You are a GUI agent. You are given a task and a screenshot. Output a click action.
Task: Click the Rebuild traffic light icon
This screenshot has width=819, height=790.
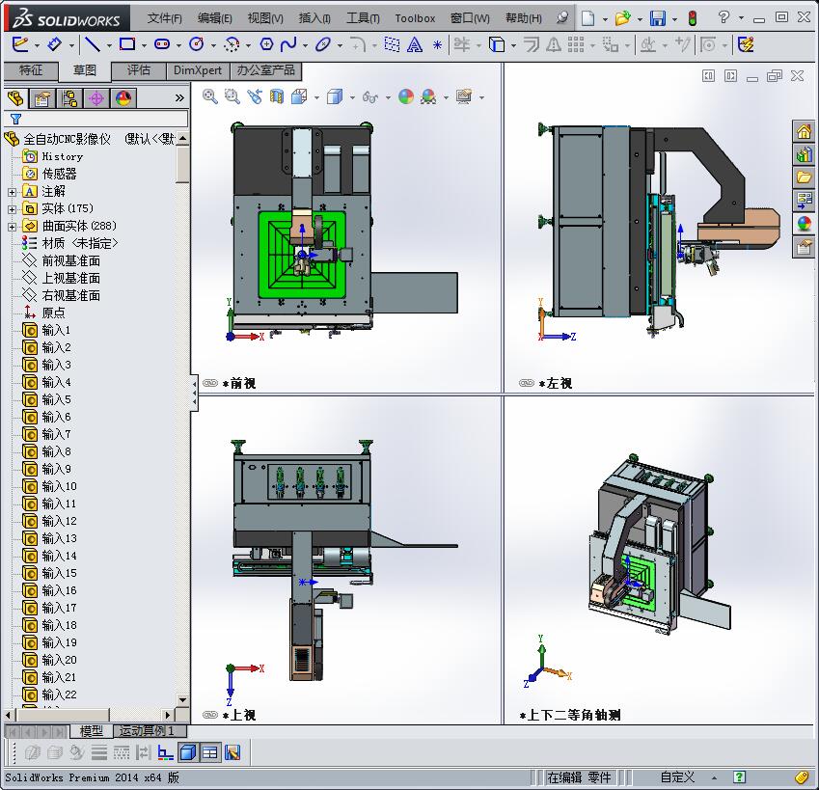coord(693,18)
